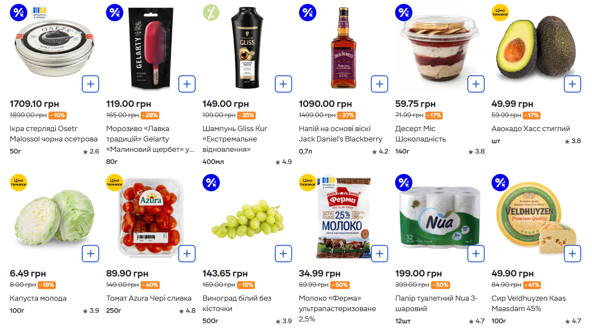Add the Osetr caviar to the cart

tap(91, 84)
